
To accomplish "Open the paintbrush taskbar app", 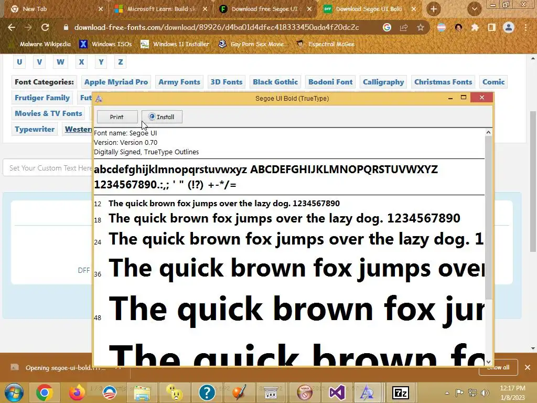I will 239,393.
